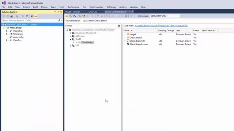The image size is (234, 131).
Task: Click the ClassLibrary1.sln file icon
Action: [x=128, y=41]
